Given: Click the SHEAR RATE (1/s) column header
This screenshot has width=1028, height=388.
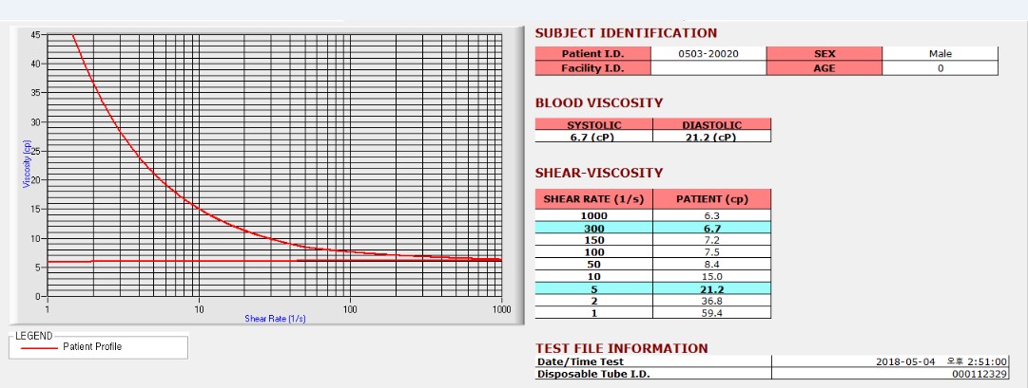Looking at the screenshot, I should 594,199.
